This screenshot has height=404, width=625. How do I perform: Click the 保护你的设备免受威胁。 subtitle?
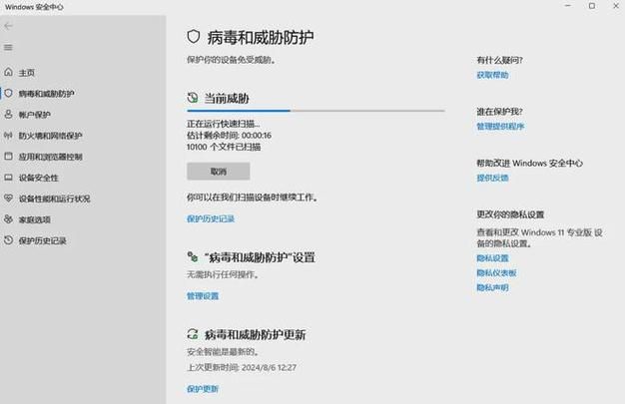(x=231, y=60)
